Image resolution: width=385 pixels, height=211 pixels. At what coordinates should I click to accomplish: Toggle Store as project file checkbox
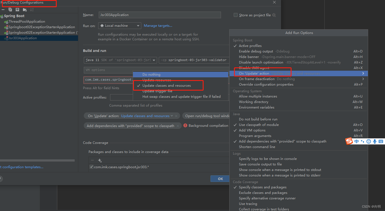coord(236,15)
